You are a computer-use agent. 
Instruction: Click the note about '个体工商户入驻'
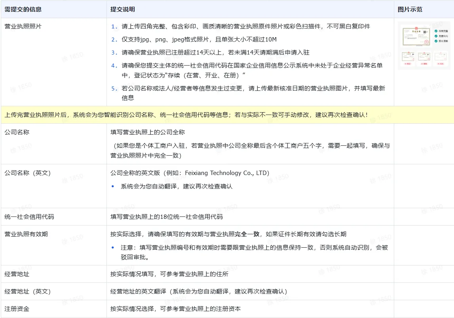click(x=250, y=151)
